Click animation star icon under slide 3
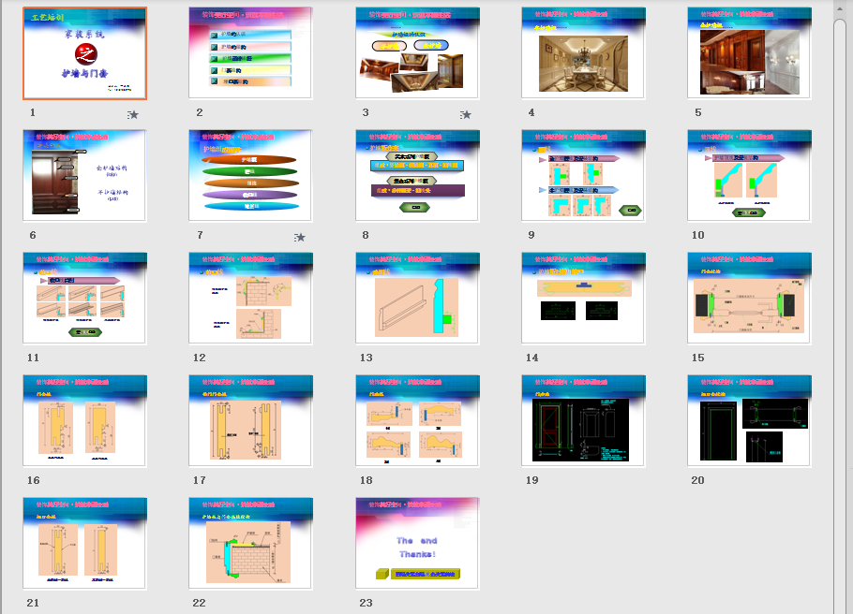This screenshot has height=614, width=853. (465, 114)
